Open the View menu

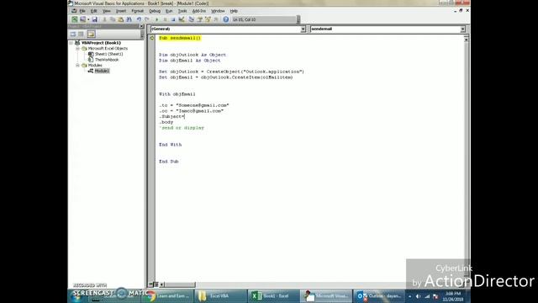coord(107,11)
